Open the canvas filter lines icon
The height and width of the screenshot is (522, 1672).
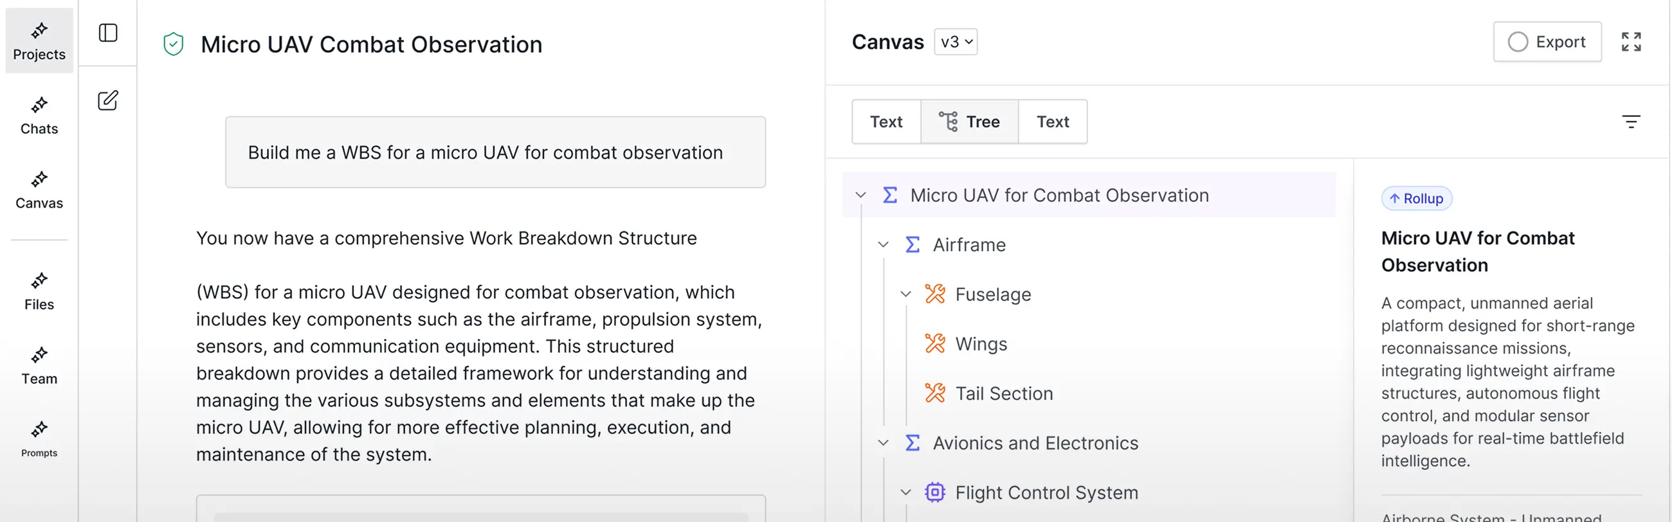(x=1630, y=122)
